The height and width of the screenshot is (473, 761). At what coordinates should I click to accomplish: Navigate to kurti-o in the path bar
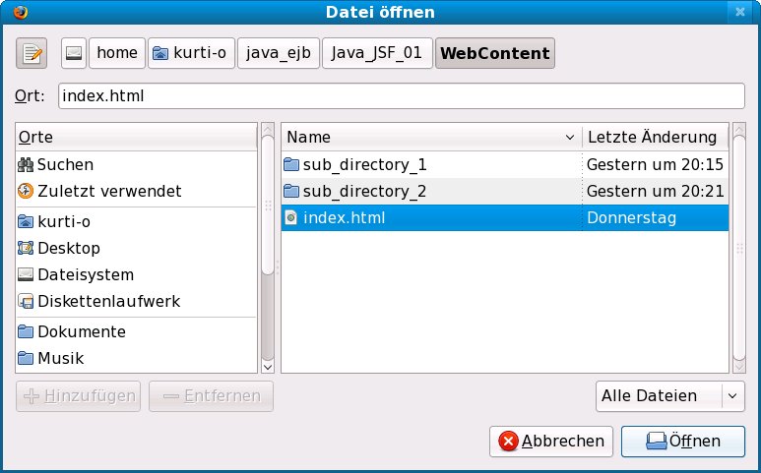click(x=191, y=53)
